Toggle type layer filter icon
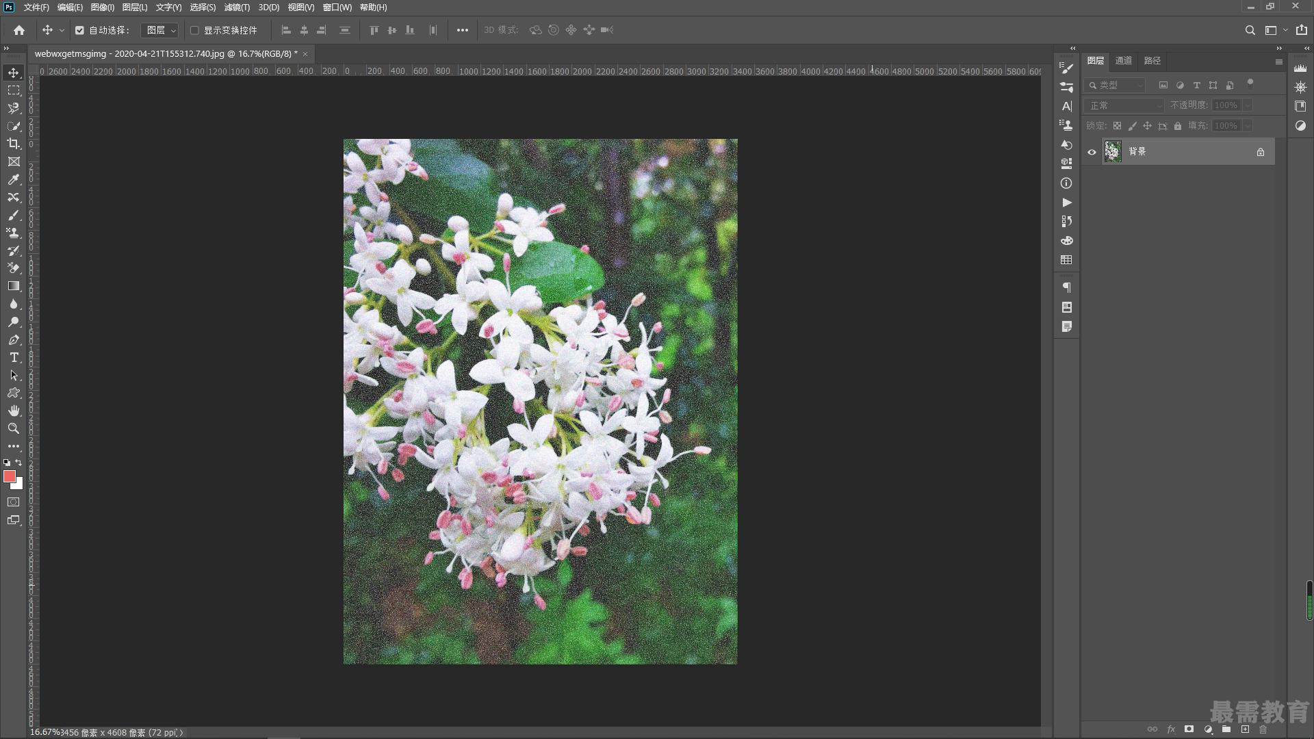This screenshot has width=1314, height=739. coord(1196,86)
